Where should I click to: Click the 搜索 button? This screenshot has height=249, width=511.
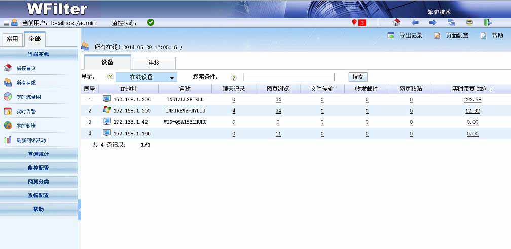coord(357,77)
